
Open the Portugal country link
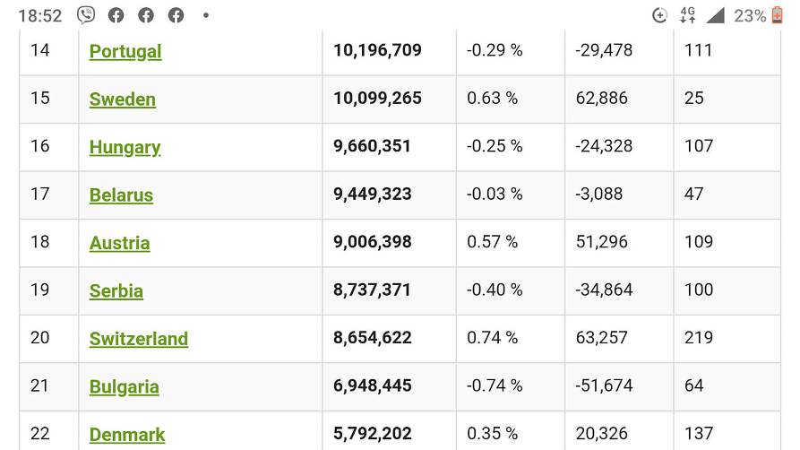click(x=125, y=51)
